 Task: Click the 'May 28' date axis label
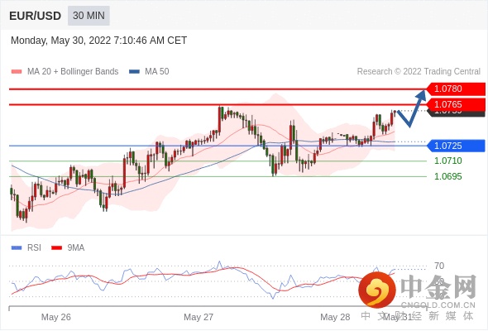[335, 317]
